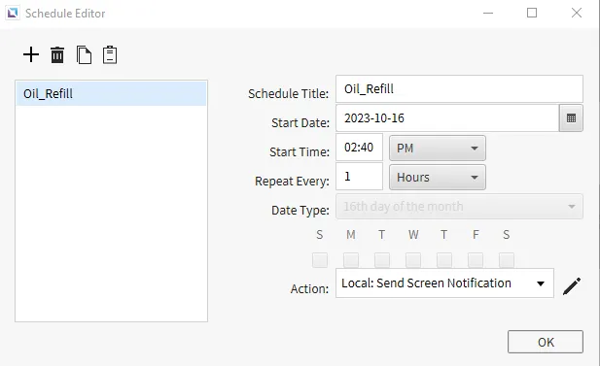Image resolution: width=600 pixels, height=366 pixels.
Task: Delete schedule using trash icon
Action: pyautogui.click(x=57, y=54)
